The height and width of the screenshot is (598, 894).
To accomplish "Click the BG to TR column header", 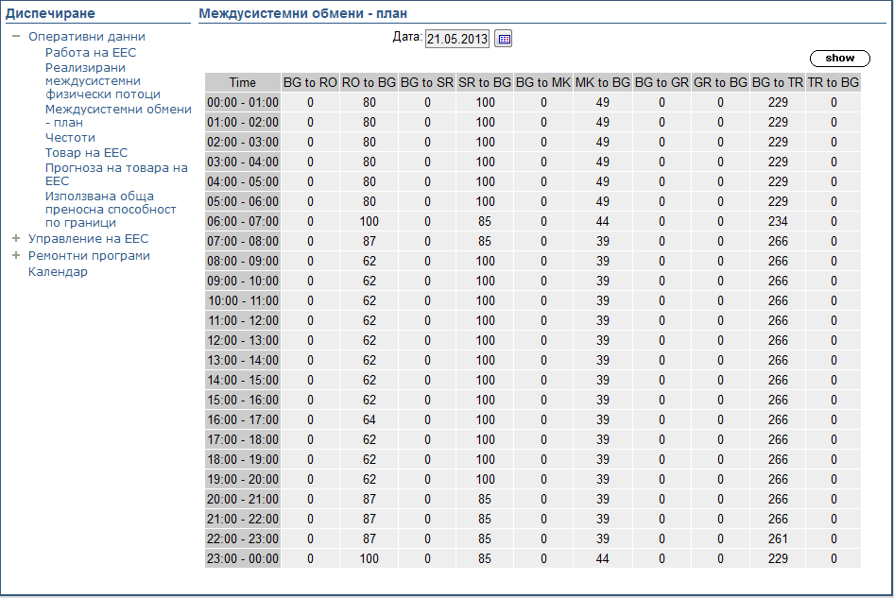I will point(778,83).
